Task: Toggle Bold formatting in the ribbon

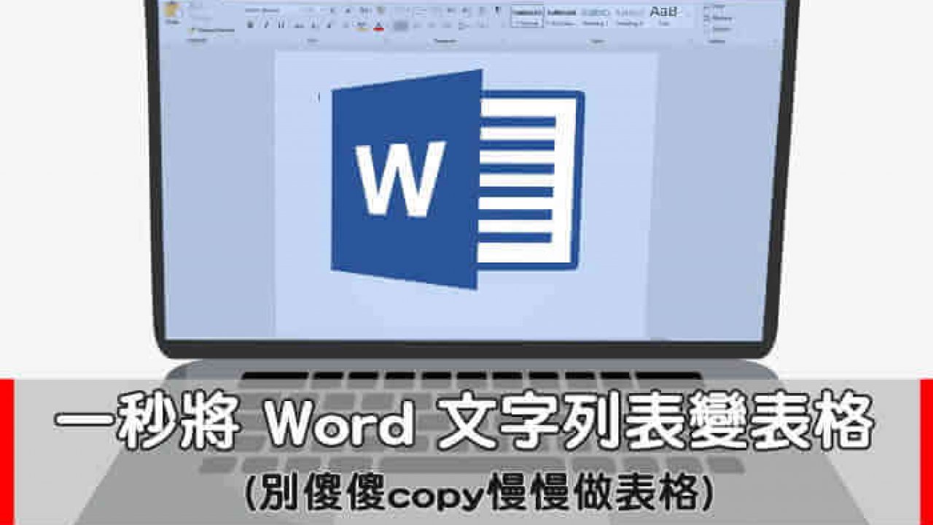Action: pos(250,25)
